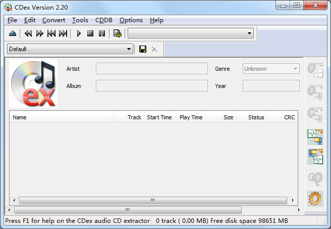331x229 pixels.
Task: Sort by the Name column header
Action: pyautogui.click(x=62, y=117)
